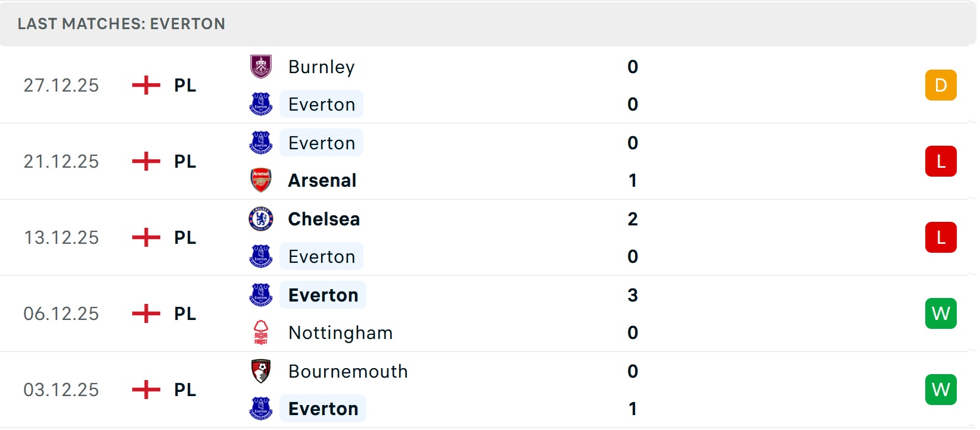Click green W badge for Bournemouth match
This screenshot has height=430, width=980.
(x=941, y=390)
